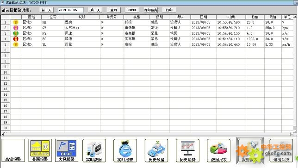298x168 pixels.
Task: Select the 级别 column header
Action: (x=160, y=17)
